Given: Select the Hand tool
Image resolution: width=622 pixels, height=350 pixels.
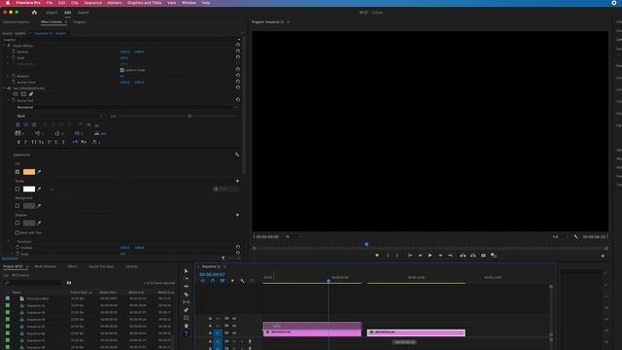Looking at the screenshot, I should (186, 326).
